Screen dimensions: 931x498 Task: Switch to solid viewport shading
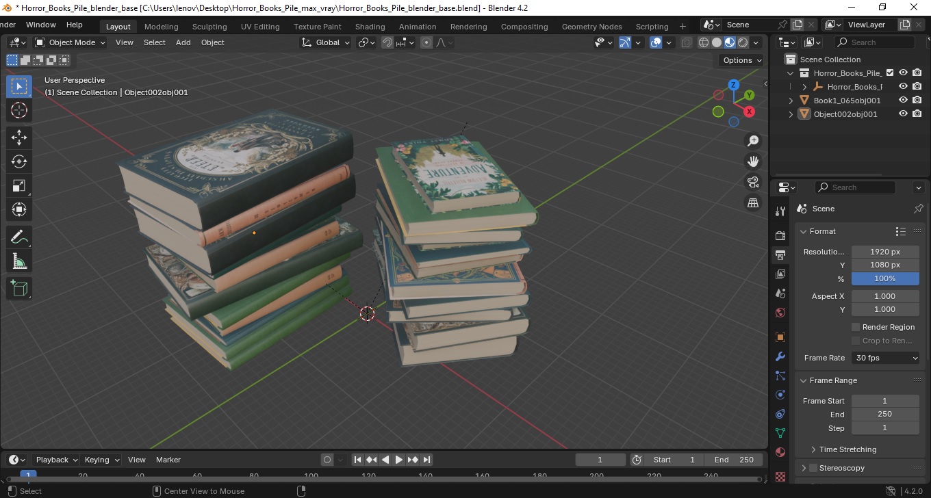(716, 42)
